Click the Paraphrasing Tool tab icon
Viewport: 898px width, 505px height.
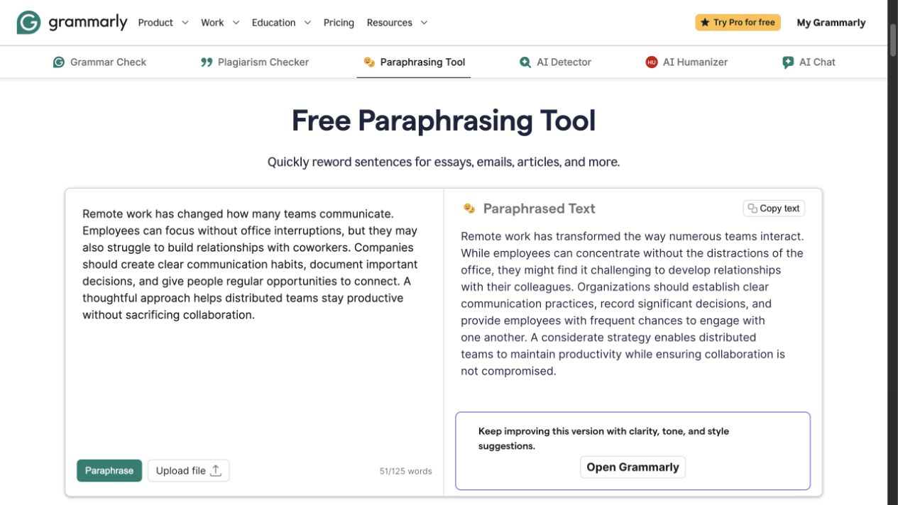[x=369, y=62]
